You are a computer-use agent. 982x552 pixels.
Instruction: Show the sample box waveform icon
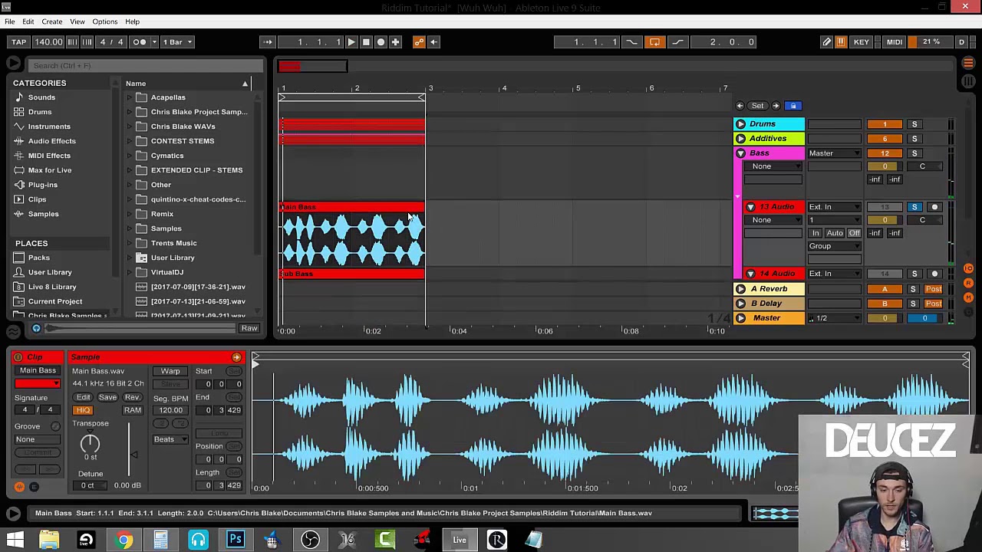point(19,487)
